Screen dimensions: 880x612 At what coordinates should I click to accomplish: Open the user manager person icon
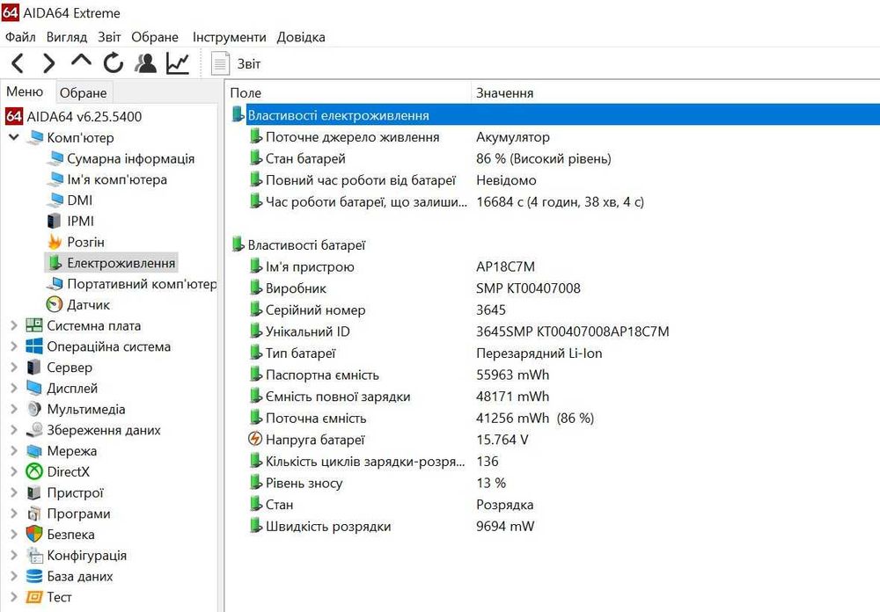(145, 62)
